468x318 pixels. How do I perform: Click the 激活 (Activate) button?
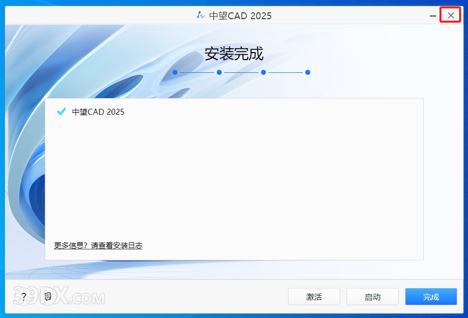(314, 297)
